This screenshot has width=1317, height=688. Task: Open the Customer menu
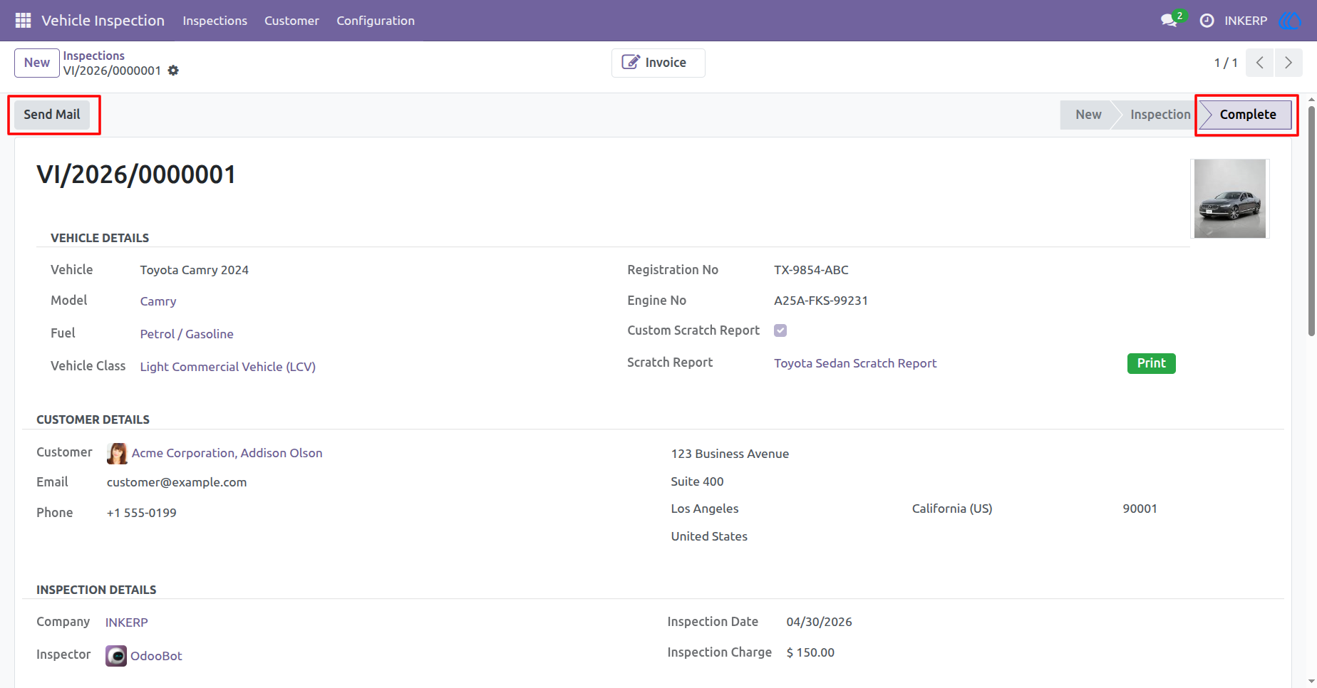pyautogui.click(x=291, y=21)
